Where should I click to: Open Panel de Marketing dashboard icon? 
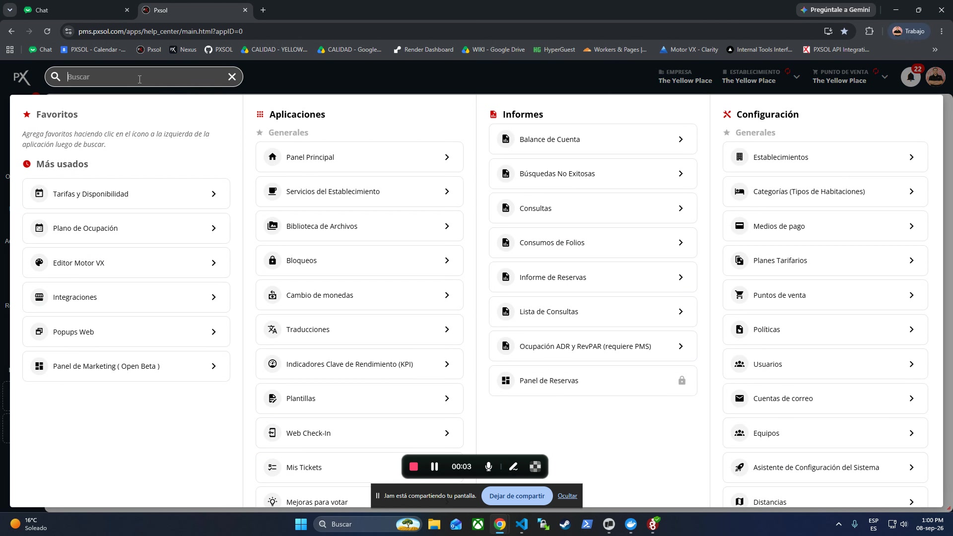tap(39, 366)
